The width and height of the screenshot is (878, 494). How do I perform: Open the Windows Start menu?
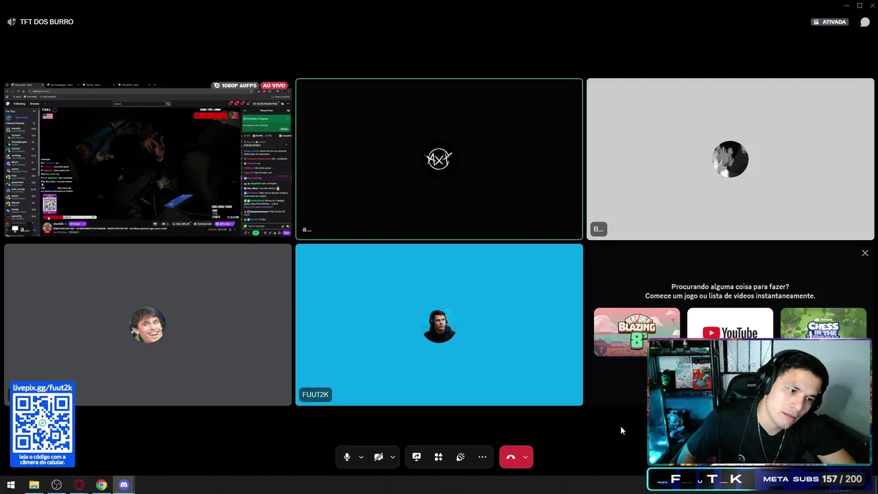(11, 485)
